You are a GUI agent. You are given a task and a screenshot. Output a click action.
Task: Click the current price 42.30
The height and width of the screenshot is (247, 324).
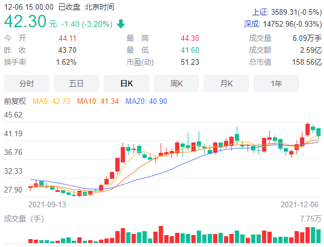click(25, 21)
